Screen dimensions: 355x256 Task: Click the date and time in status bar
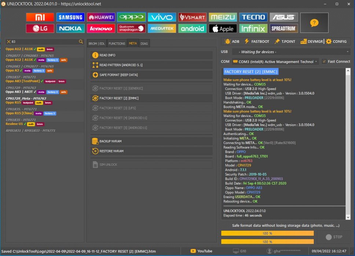tap(329, 251)
